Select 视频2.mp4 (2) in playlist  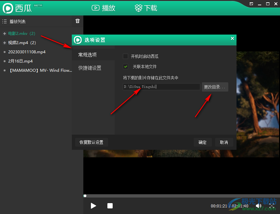(x=22, y=43)
